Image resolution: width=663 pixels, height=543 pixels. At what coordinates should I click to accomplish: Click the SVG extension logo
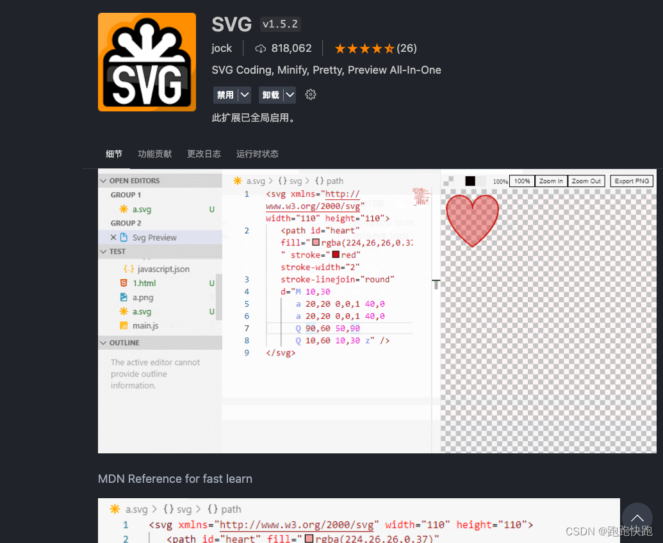147,61
